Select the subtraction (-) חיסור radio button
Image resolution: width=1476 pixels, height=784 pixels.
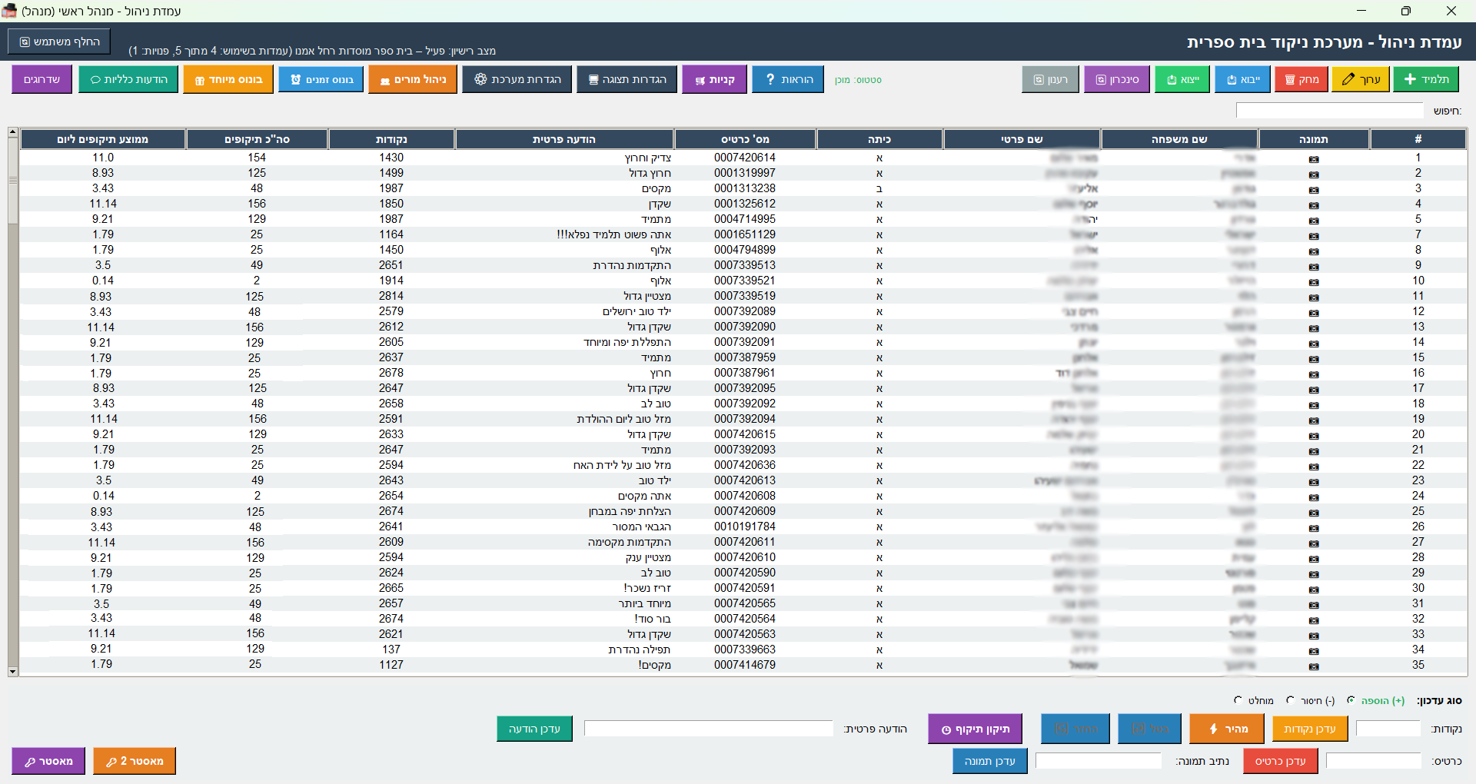[x=1291, y=700]
